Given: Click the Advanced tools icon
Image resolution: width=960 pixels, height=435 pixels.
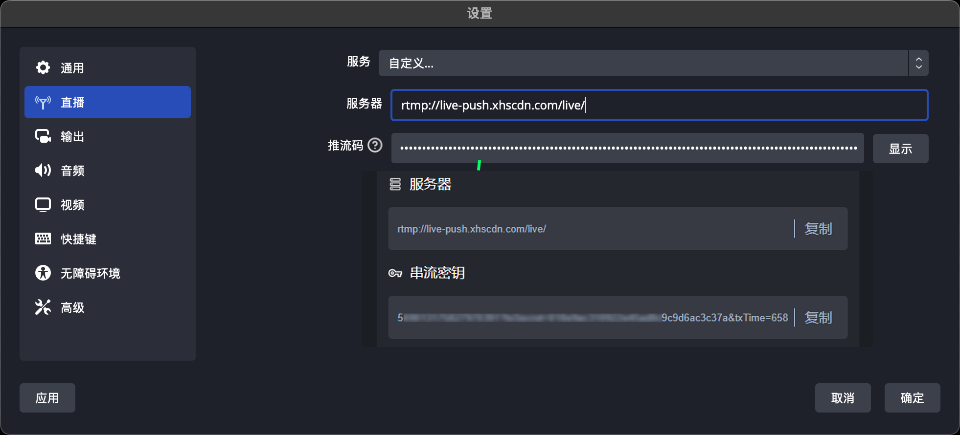Looking at the screenshot, I should 43,307.
